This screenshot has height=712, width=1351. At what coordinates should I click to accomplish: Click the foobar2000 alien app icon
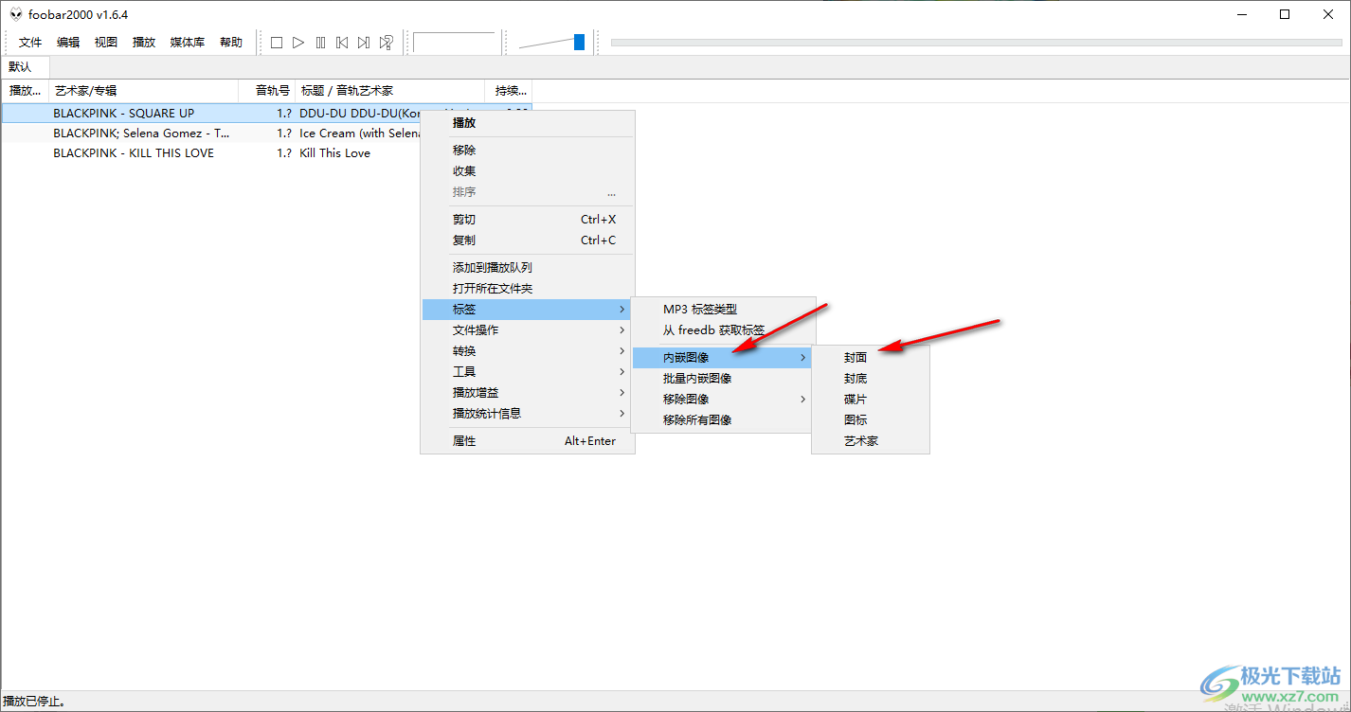coord(15,14)
